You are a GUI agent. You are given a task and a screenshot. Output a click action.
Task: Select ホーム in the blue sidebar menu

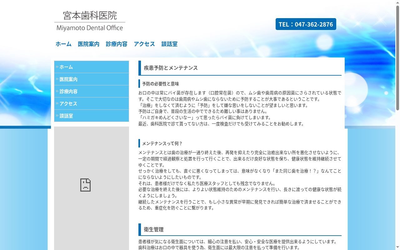pos(92,67)
